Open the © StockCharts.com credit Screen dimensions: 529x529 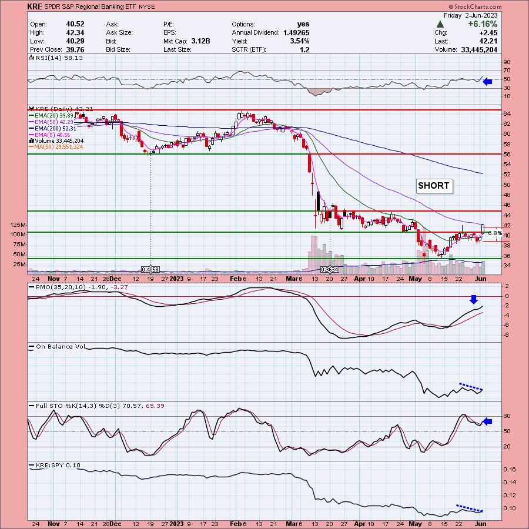click(x=475, y=6)
